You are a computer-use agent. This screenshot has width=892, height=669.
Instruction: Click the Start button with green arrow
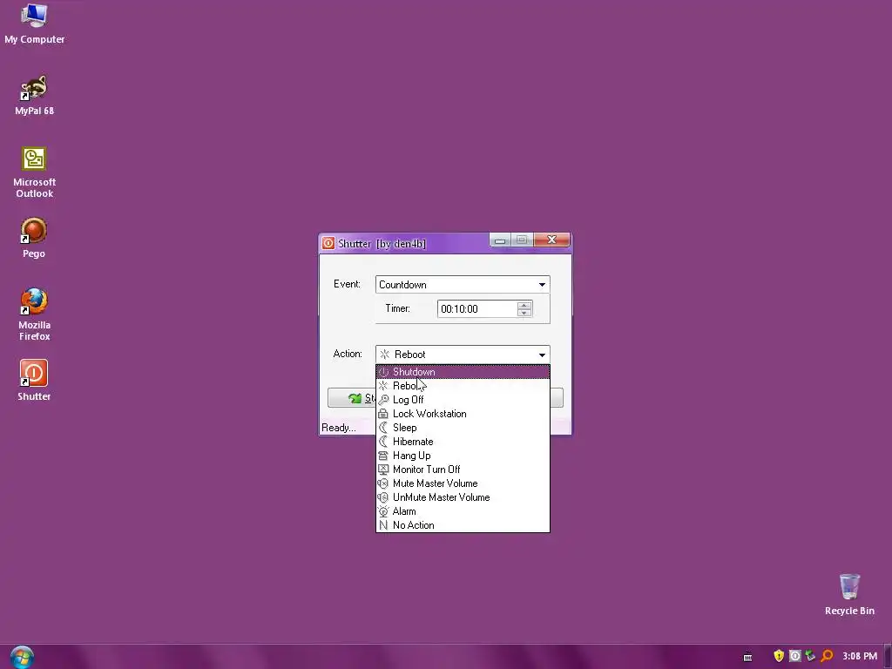coord(352,397)
